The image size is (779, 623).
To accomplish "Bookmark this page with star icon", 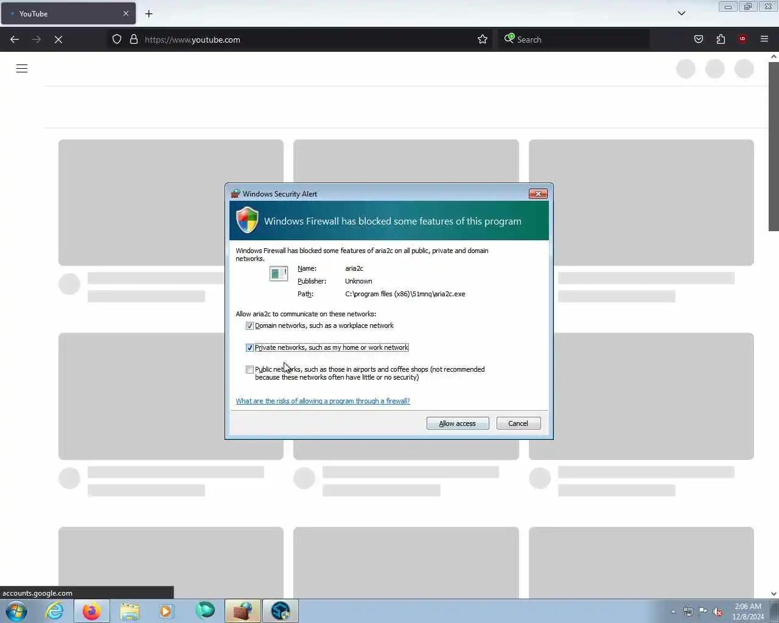I will [x=483, y=40].
